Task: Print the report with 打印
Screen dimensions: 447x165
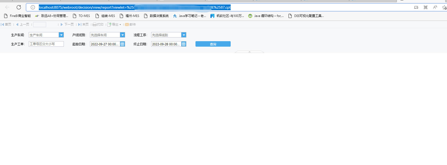Action: click(98, 25)
